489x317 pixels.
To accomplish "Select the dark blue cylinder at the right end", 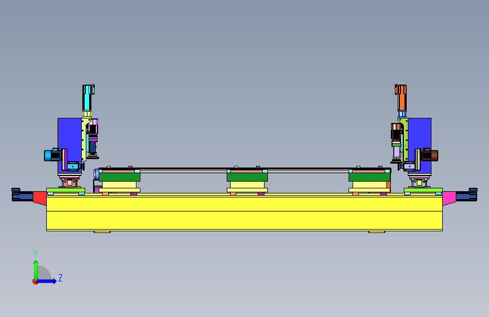I will click(466, 195).
